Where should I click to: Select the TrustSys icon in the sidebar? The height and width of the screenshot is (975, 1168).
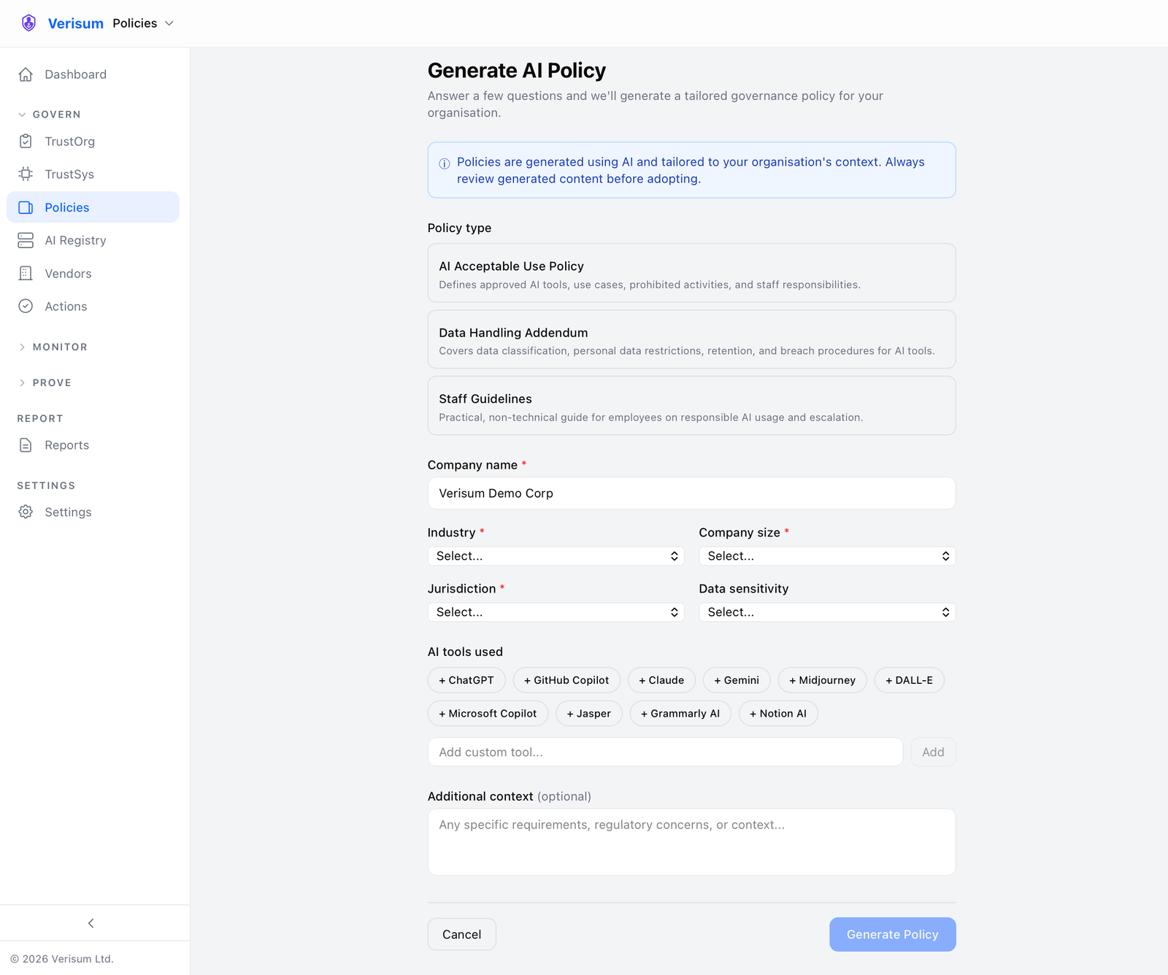point(26,174)
